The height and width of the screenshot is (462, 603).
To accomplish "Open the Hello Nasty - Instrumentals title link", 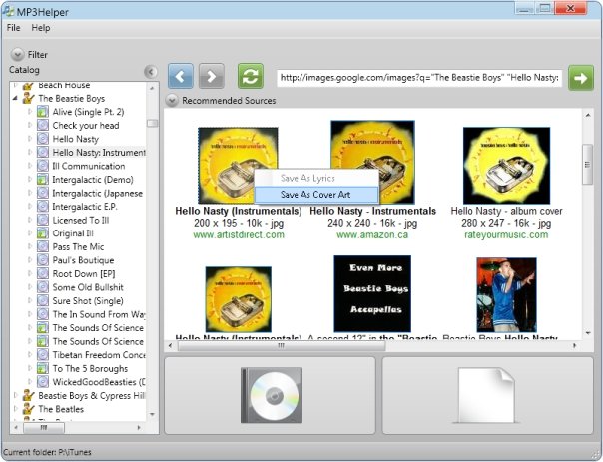I will 372,211.
